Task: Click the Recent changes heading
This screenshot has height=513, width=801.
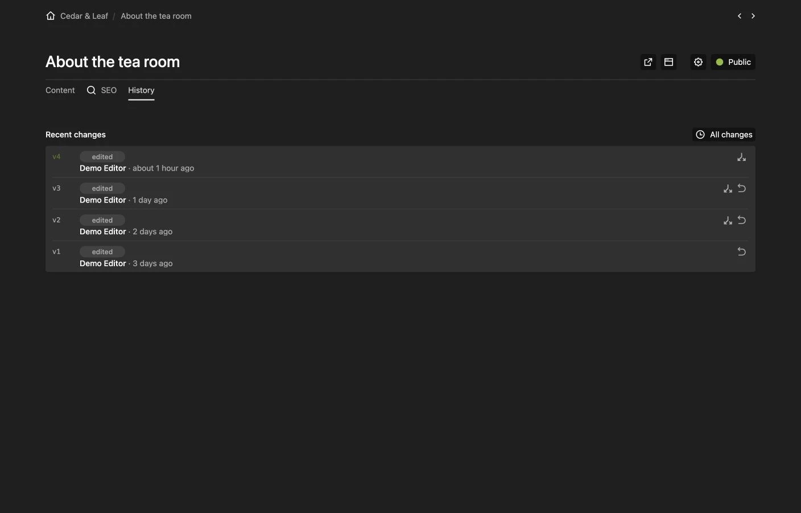Action: pos(76,135)
